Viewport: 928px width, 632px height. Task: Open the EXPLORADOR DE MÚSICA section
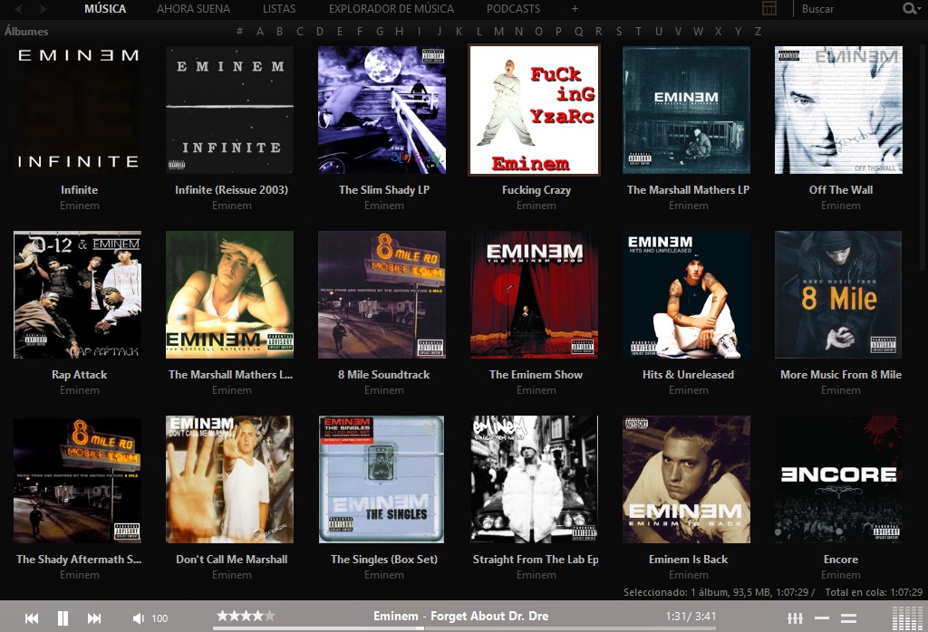391,8
